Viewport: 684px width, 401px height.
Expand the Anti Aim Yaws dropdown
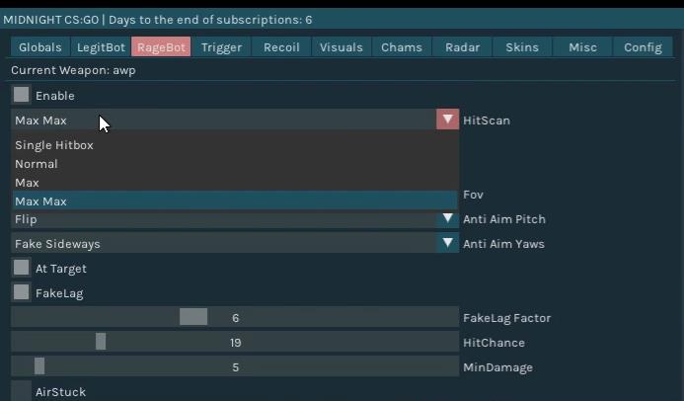447,243
